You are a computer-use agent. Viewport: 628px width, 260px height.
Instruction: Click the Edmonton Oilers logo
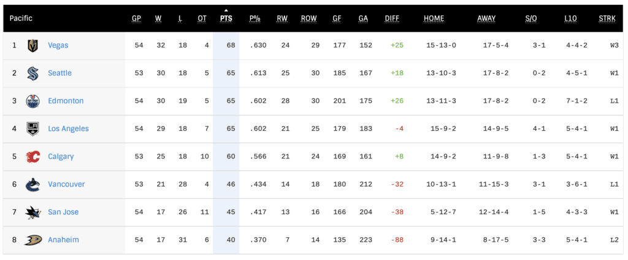[33, 101]
